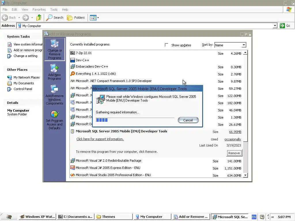Expand the Address bar dropdown

click(x=275, y=26)
